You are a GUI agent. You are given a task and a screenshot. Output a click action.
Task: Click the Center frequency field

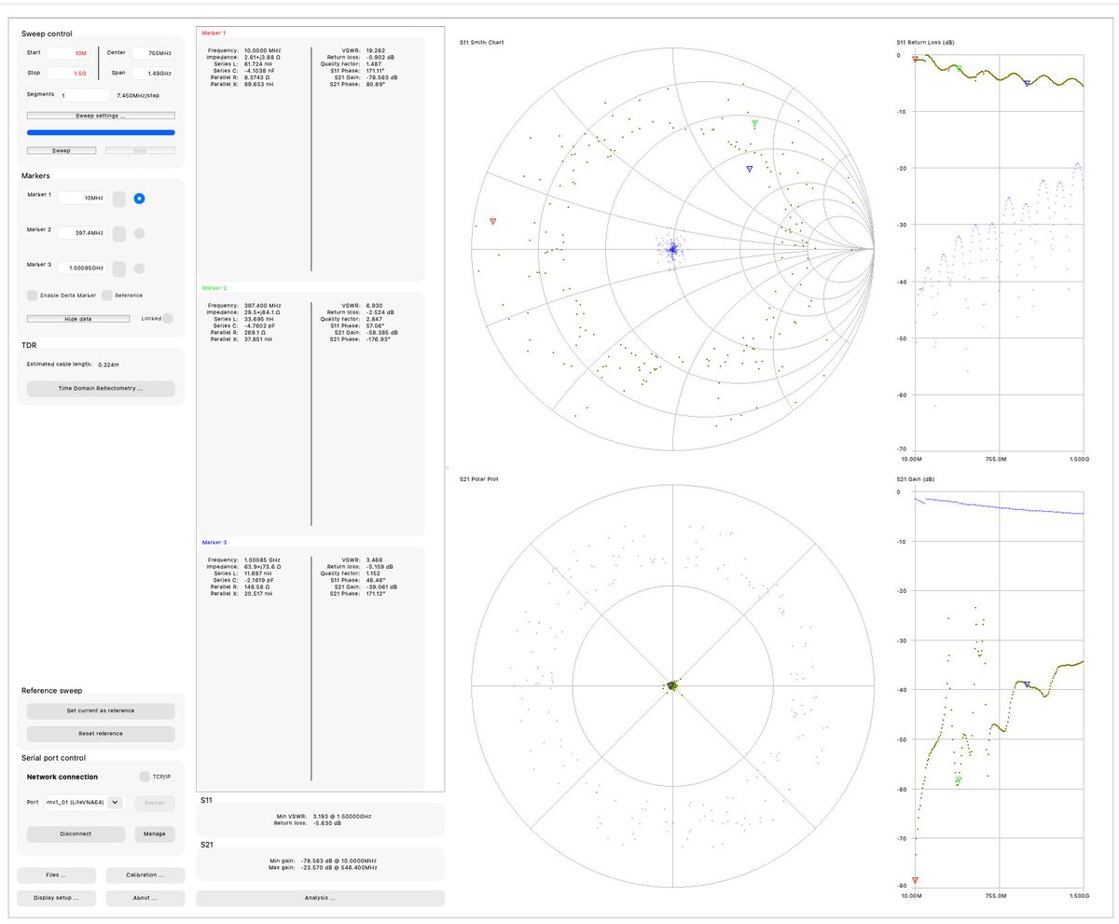(x=153, y=53)
